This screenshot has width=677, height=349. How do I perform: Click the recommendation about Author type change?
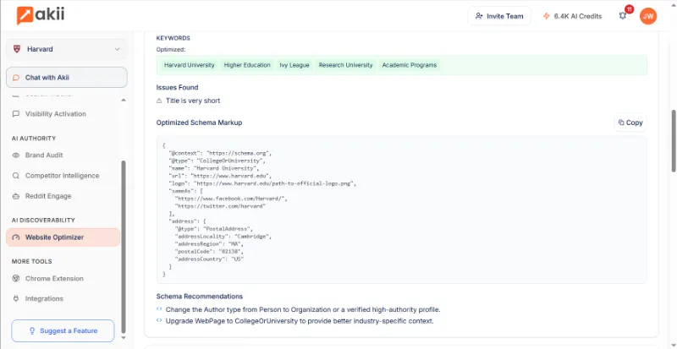303,310
